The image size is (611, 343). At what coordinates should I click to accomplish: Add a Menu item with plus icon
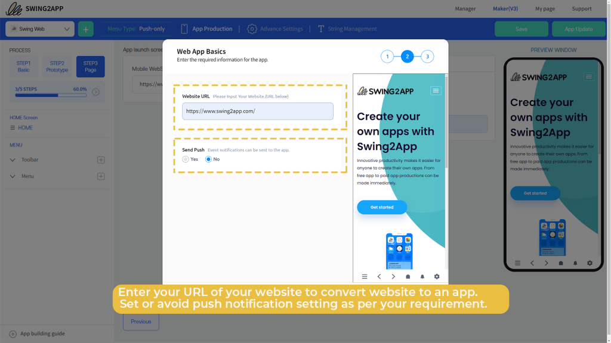101,176
